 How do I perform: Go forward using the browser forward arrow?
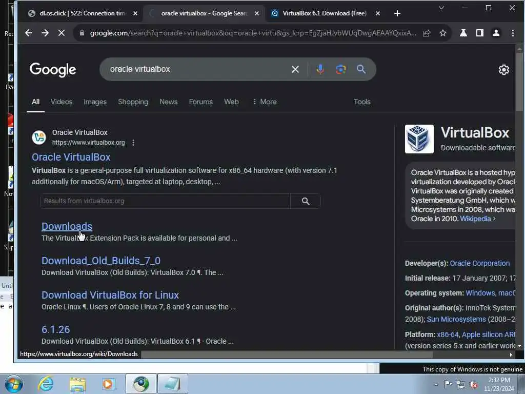pyautogui.click(x=45, y=33)
